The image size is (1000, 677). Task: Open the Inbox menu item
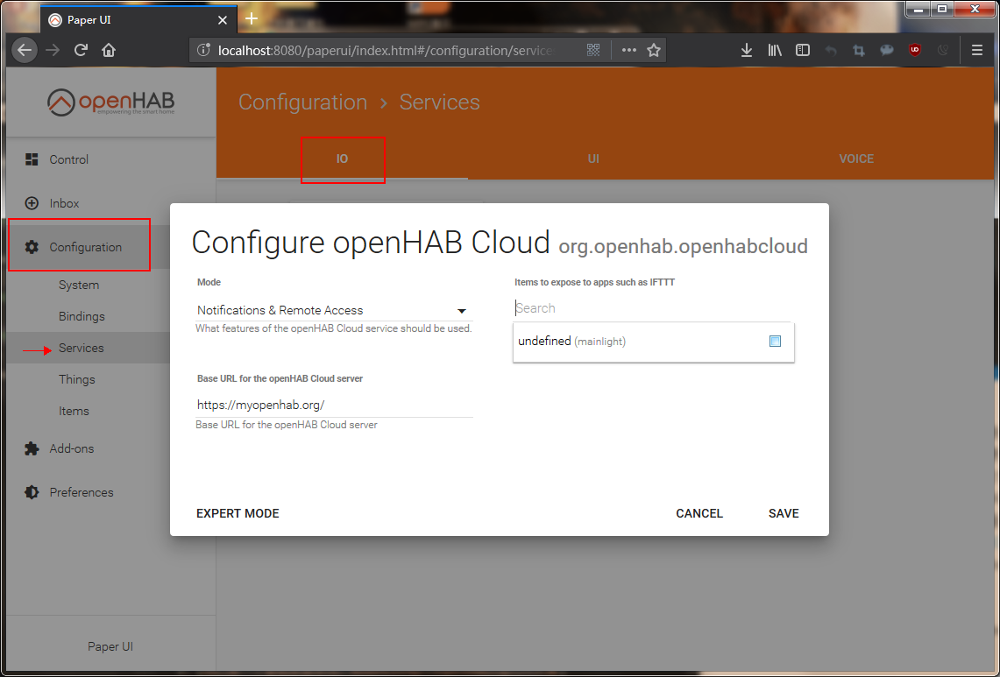tap(111, 203)
